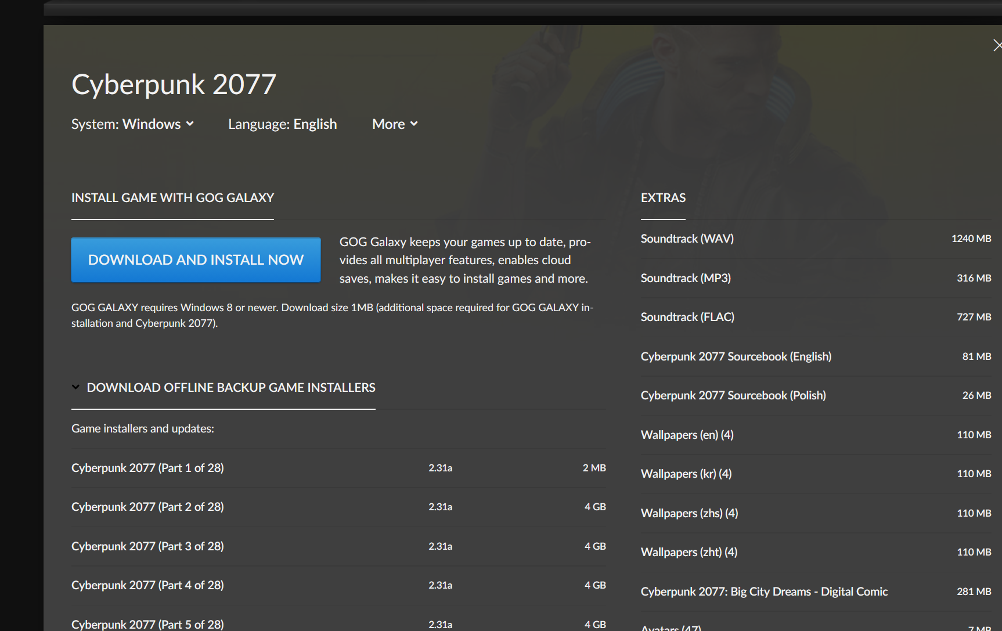Image resolution: width=1002 pixels, height=631 pixels.
Task: Click the 110 MB size of Wallpapers (kr)
Action: click(974, 474)
